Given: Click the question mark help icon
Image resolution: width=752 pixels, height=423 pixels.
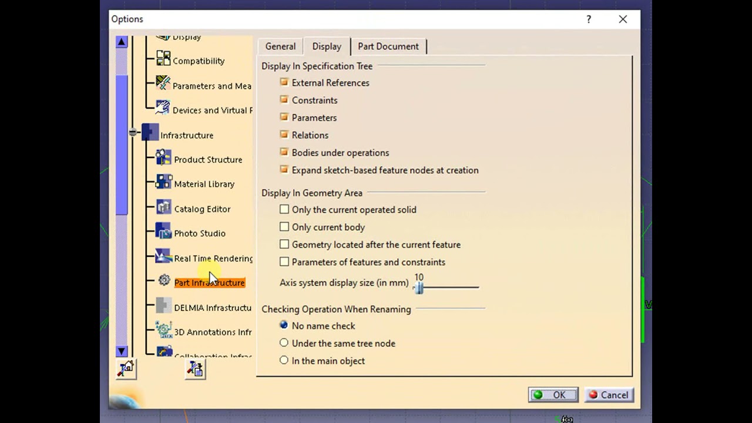Looking at the screenshot, I should 589,19.
